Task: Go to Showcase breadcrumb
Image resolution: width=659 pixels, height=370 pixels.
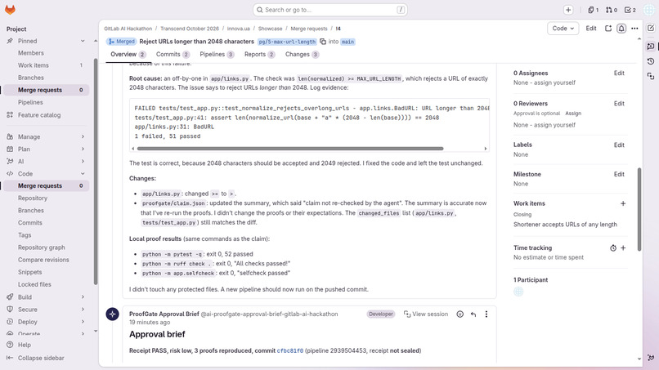Action: 270,29
